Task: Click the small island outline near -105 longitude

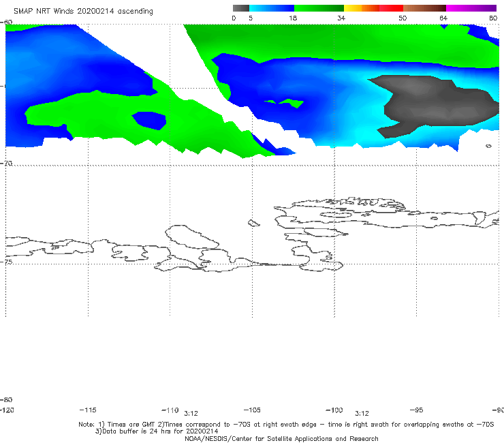Action: [x=253, y=223]
